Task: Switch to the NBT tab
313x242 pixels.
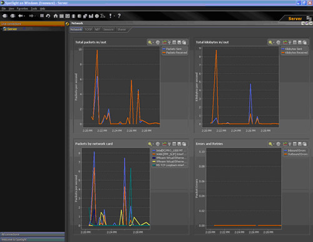Action: (x=97, y=29)
